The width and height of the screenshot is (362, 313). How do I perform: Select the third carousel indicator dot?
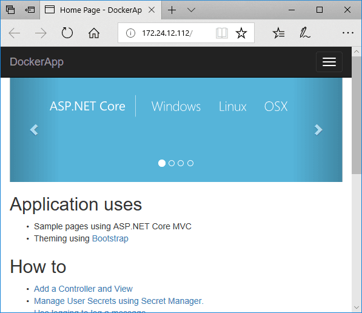[x=181, y=163]
